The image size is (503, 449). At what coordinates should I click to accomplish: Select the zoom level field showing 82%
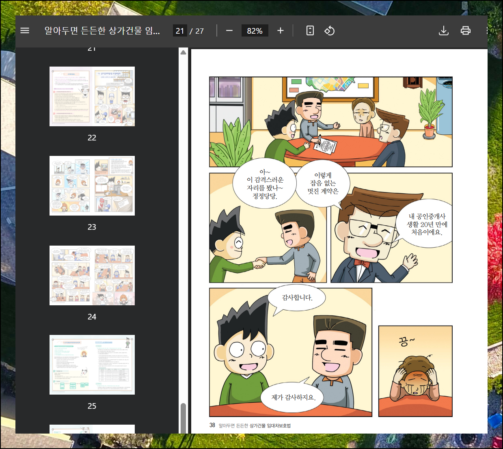[x=255, y=31]
